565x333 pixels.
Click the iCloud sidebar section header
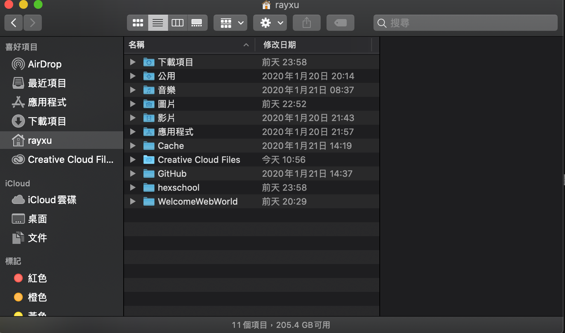pyautogui.click(x=18, y=183)
